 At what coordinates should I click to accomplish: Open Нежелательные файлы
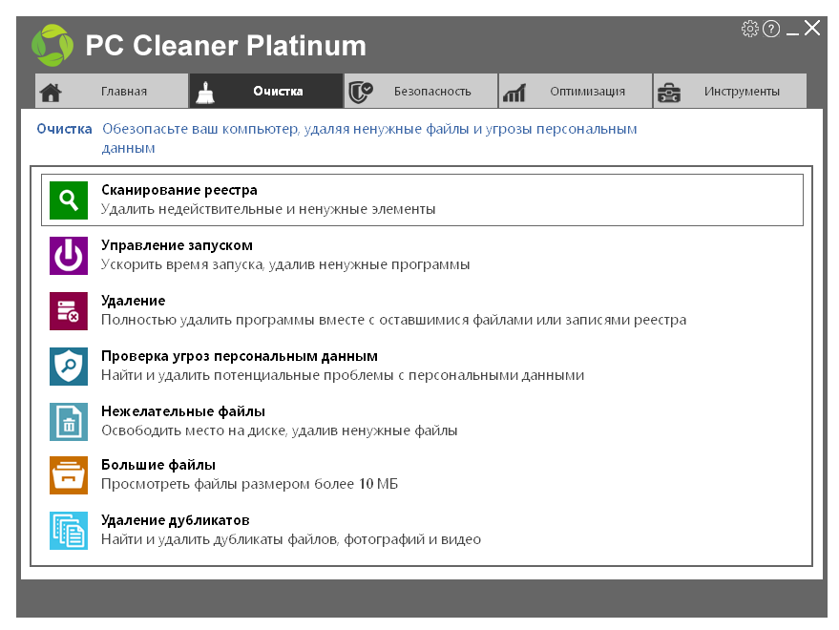click(422, 421)
